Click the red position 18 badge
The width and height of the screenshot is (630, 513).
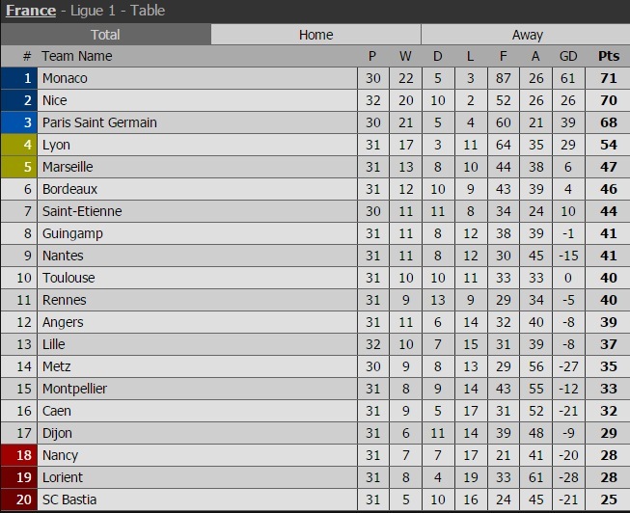18,455
